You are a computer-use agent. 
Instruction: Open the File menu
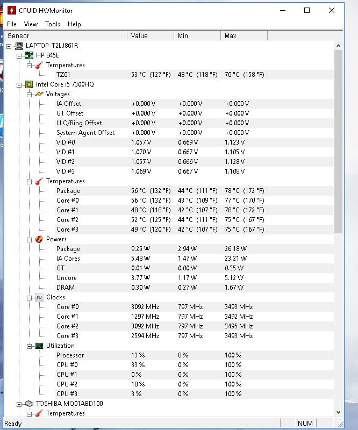12,24
